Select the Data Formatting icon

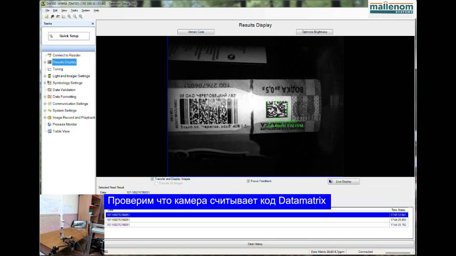[50, 97]
